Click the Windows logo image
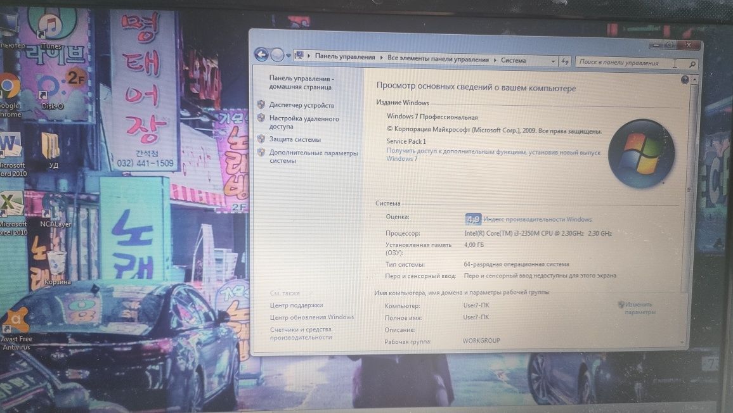733x413 pixels. [x=642, y=154]
